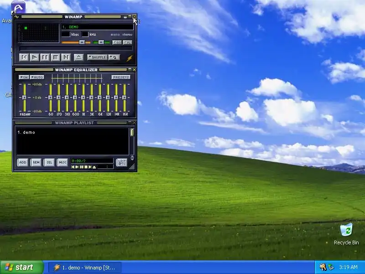The width and height of the screenshot is (365, 274).
Task: Toggle equalizer AUTO button
Action: coord(37,77)
